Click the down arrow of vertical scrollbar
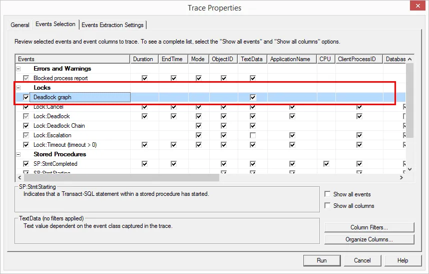This screenshot has width=429, height=274. (x=409, y=169)
